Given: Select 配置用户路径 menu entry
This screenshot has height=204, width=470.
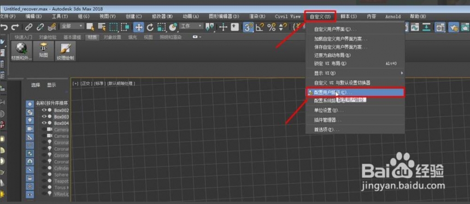Looking at the screenshot, I should coord(355,92).
